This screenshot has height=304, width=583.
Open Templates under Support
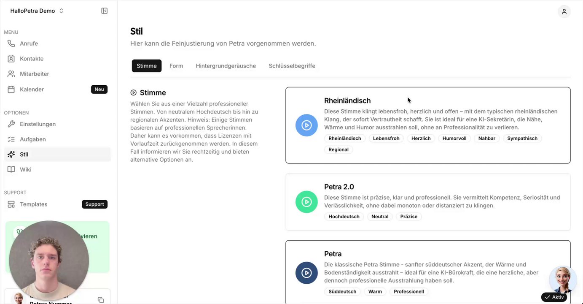point(34,204)
